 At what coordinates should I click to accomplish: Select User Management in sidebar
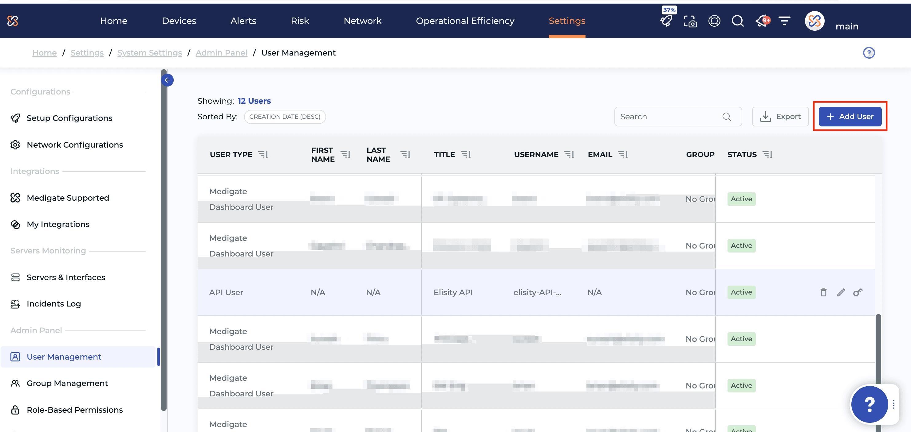pos(78,357)
